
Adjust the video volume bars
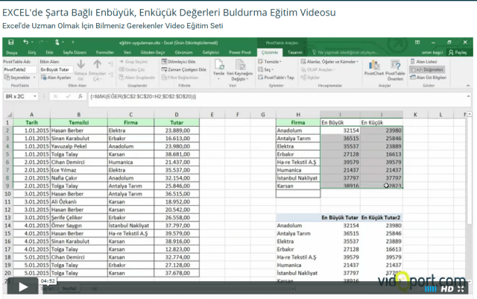coord(431,289)
